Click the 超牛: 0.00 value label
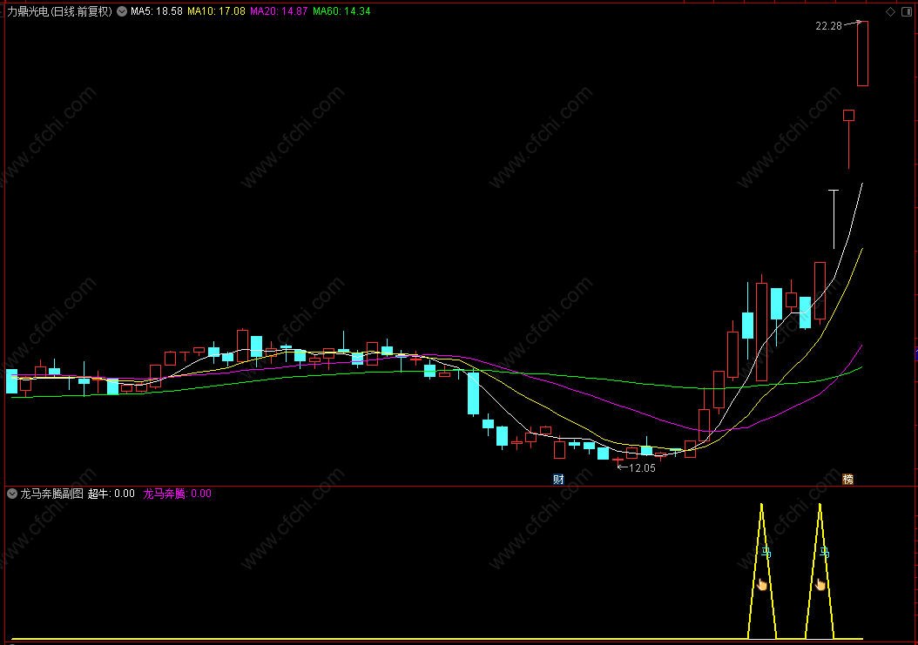Viewport: 918px width, 645px height. tap(111, 494)
